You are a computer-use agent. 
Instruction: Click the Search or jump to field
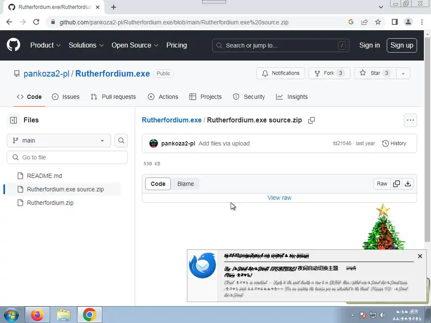point(281,45)
